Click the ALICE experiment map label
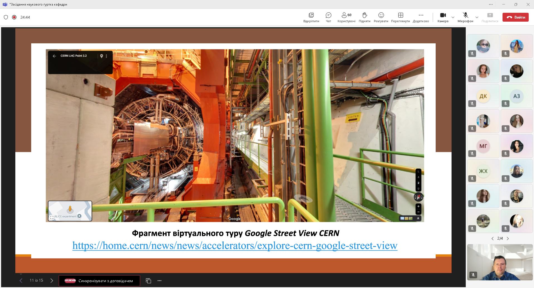Image resolution: width=534 pixels, height=288 pixels. [65, 216]
